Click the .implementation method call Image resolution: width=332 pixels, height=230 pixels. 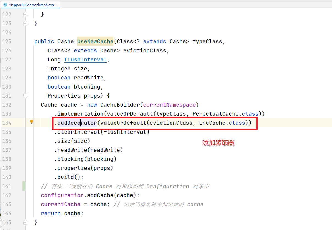[x=79, y=114]
